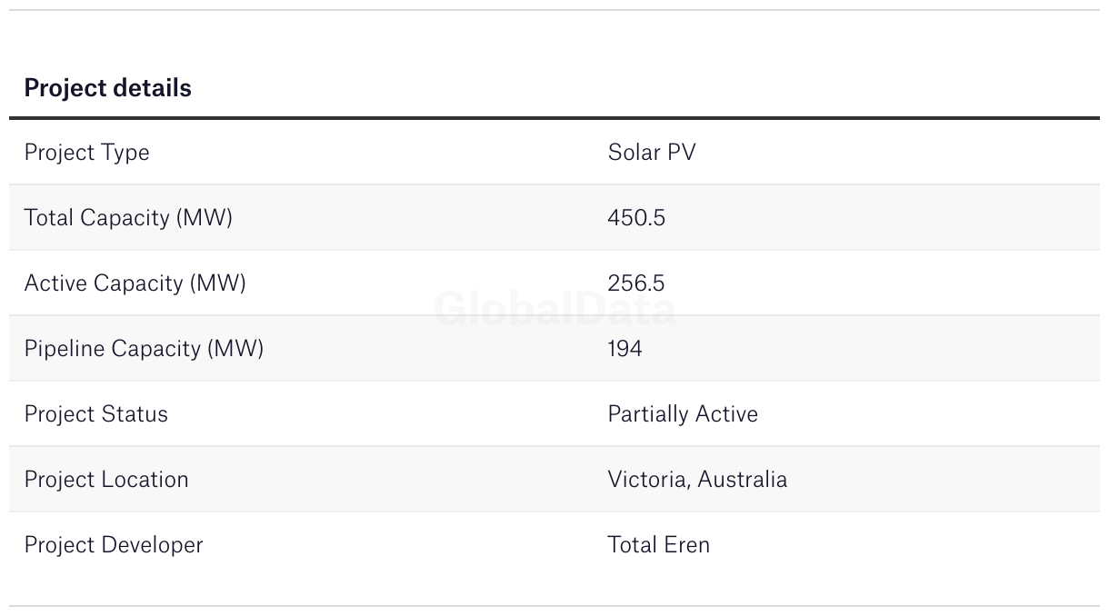Click the word "Eren" in the developer value
Viewport: 1109px width, 616px height.
pyautogui.click(x=686, y=545)
